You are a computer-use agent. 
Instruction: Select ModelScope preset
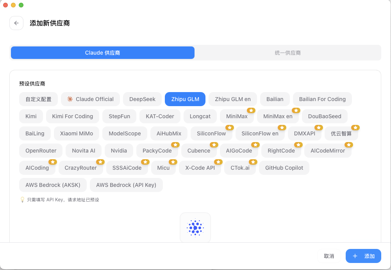click(125, 133)
